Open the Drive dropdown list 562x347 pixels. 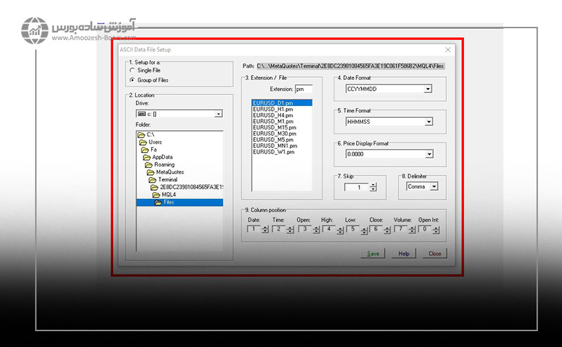218,114
